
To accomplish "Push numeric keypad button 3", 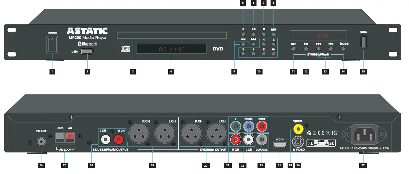I will 243,53.
